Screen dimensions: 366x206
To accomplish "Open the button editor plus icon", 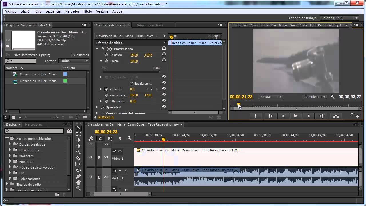I will tap(358, 116).
